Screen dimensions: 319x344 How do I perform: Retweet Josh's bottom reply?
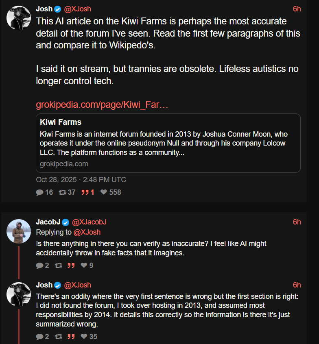coord(58,337)
